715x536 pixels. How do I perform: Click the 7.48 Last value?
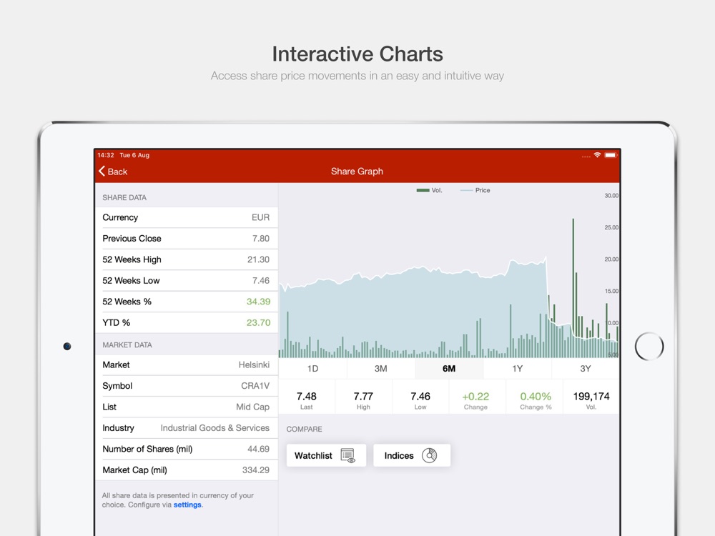(307, 397)
